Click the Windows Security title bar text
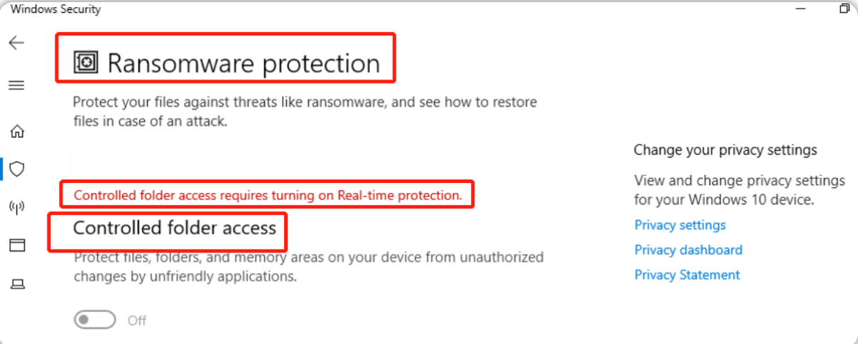 point(55,9)
